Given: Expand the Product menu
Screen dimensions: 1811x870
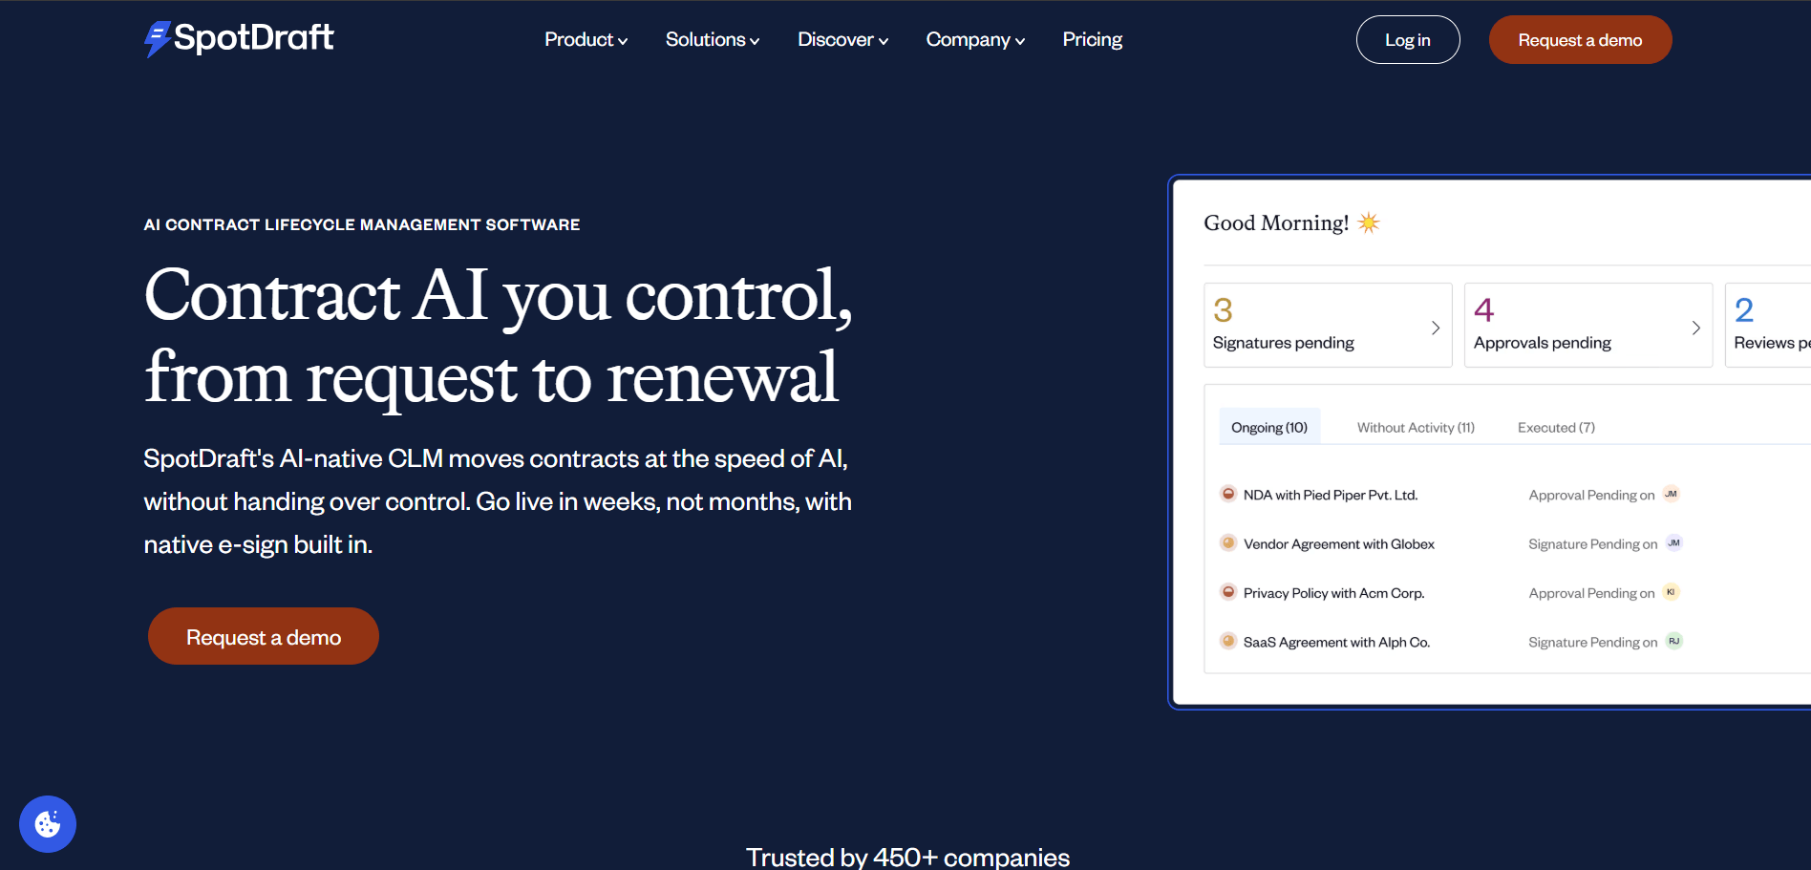Looking at the screenshot, I should point(586,39).
